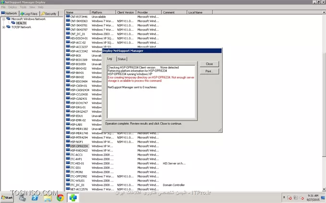Select the HSP-OPR6334 row
The width and height of the screenshot is (326, 203).
click(79, 146)
